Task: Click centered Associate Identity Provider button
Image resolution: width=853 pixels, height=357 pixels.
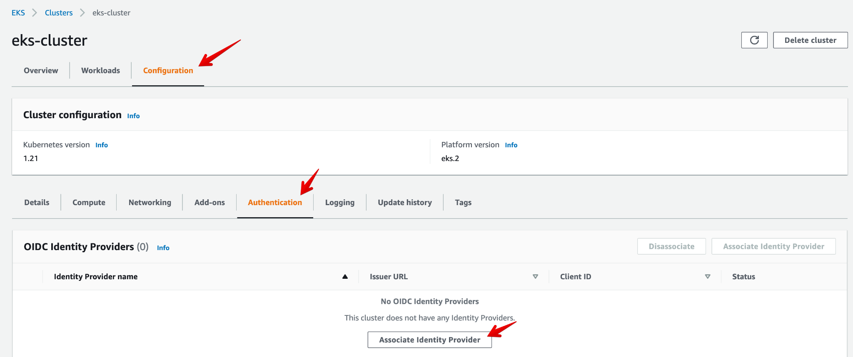Action: coord(429,340)
